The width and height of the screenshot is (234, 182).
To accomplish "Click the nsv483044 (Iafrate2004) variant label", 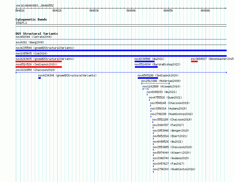I will click(34, 37).
